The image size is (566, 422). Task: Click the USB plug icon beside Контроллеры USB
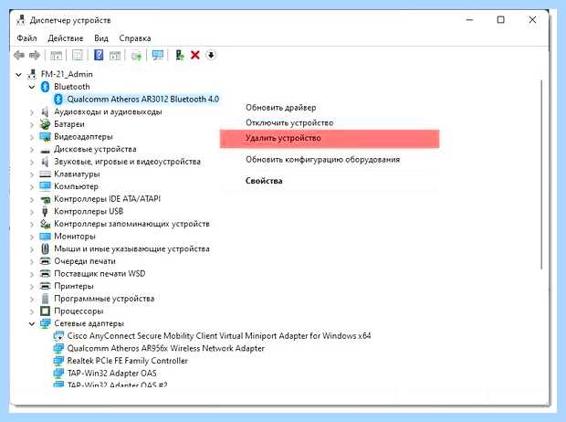point(45,211)
